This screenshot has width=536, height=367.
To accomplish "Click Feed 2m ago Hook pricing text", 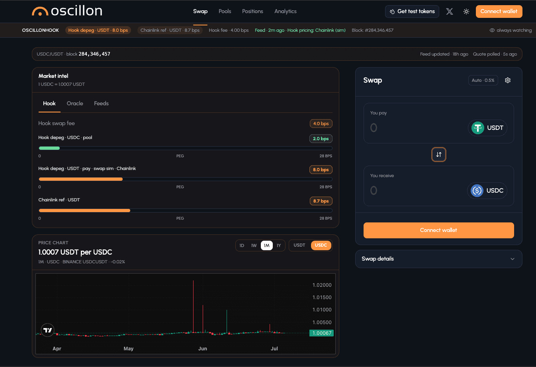I will (x=300, y=30).
